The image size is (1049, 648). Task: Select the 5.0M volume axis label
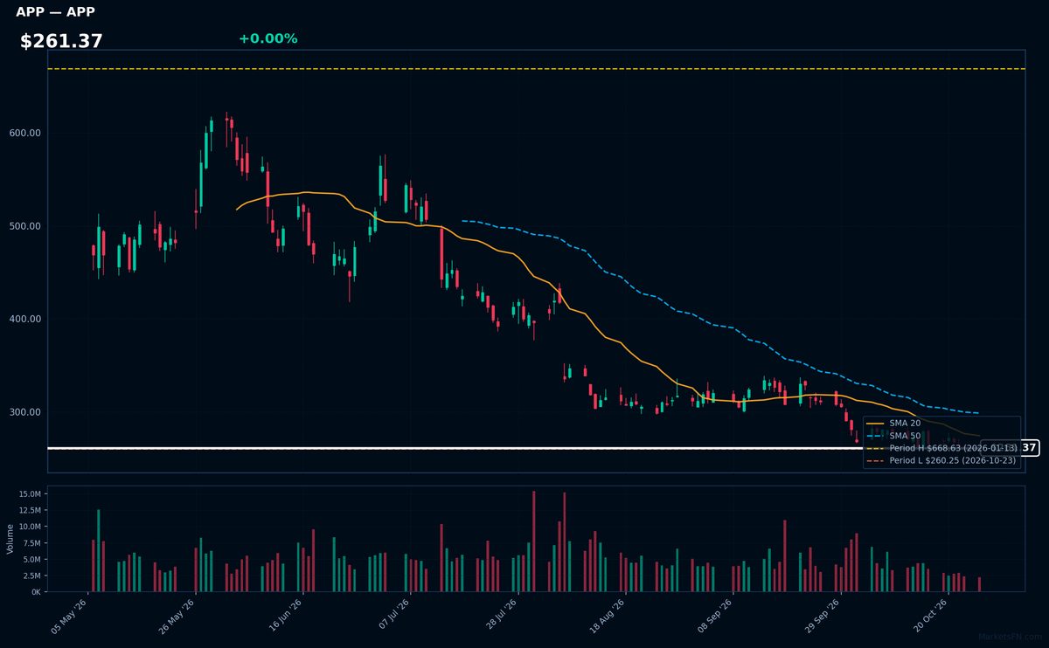[x=31, y=559]
